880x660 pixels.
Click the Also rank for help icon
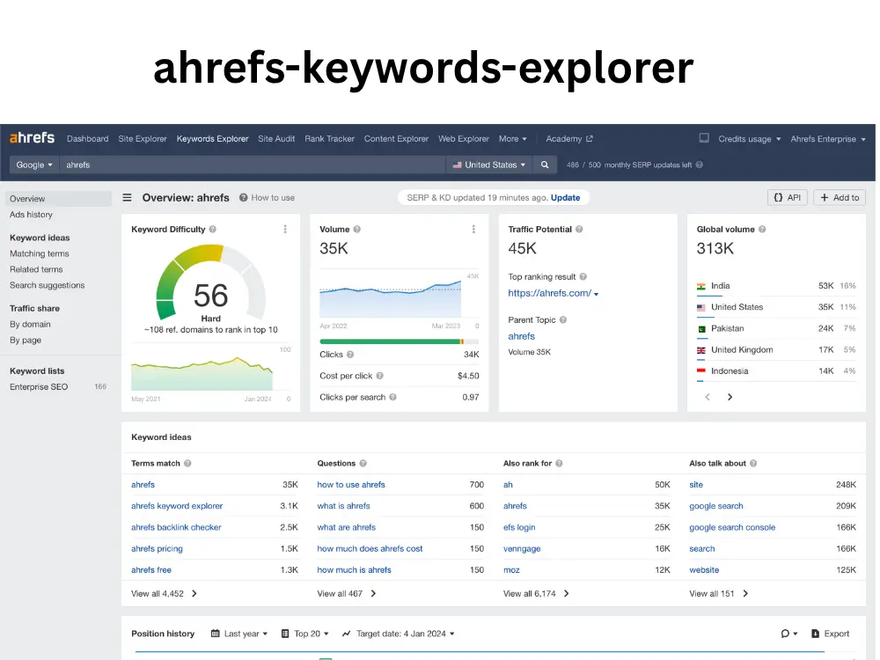click(x=559, y=464)
